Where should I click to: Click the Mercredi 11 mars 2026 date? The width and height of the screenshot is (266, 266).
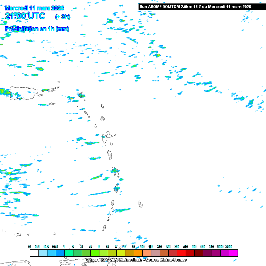click(x=34, y=8)
